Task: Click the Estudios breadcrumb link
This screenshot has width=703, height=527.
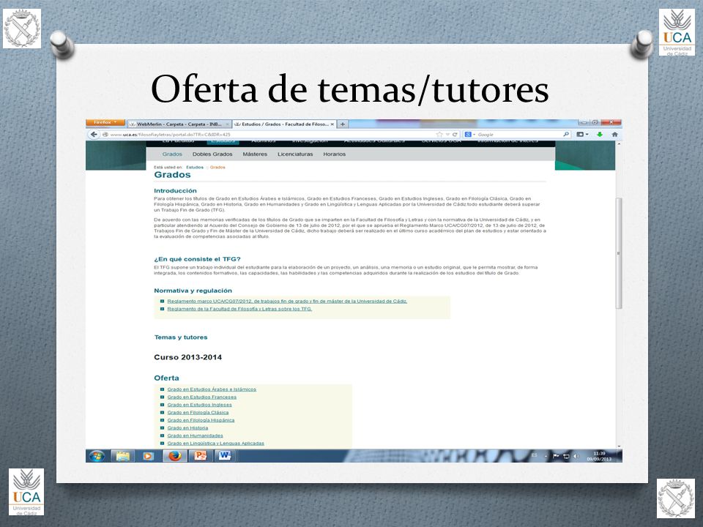Action: tap(195, 167)
